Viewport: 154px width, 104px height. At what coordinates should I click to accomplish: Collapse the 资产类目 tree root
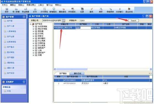tap(31, 24)
